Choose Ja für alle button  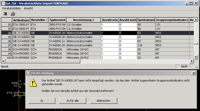click(73, 101)
